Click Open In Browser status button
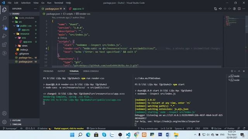 pos(96,129)
